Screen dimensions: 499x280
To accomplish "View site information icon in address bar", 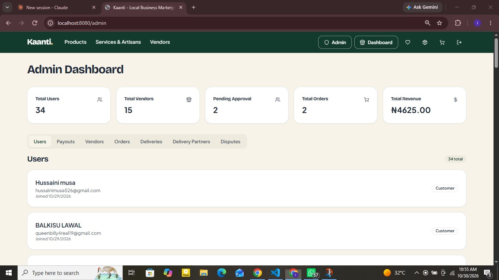I will (51, 23).
